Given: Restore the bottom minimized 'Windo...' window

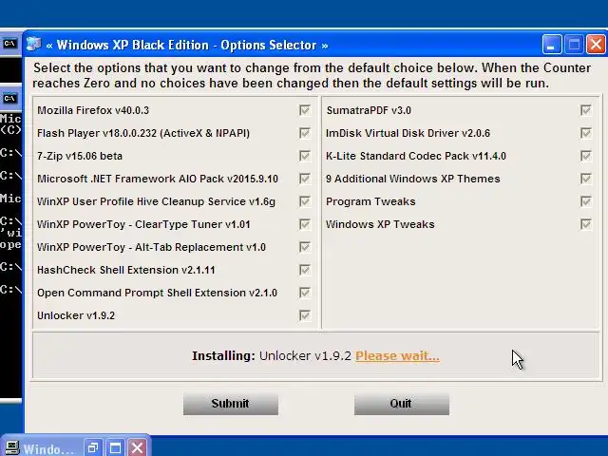Looking at the screenshot, I should pos(93,448).
